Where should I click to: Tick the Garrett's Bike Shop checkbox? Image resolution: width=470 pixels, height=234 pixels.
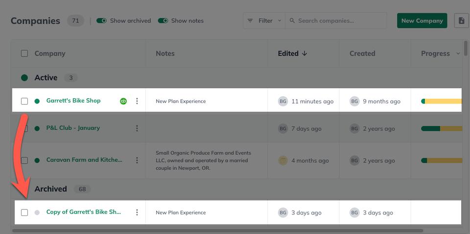click(x=24, y=101)
